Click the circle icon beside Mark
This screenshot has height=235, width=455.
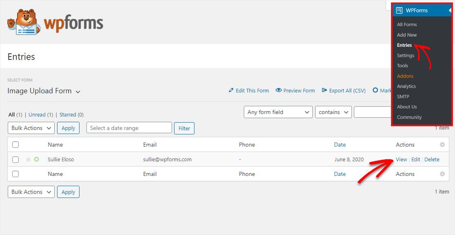click(x=375, y=90)
